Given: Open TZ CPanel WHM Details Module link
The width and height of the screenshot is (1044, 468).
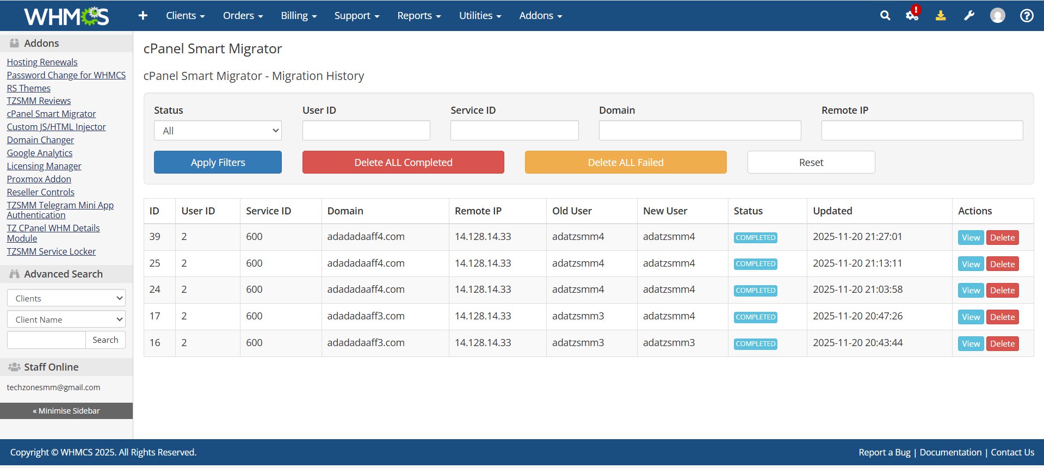Looking at the screenshot, I should click(x=53, y=233).
